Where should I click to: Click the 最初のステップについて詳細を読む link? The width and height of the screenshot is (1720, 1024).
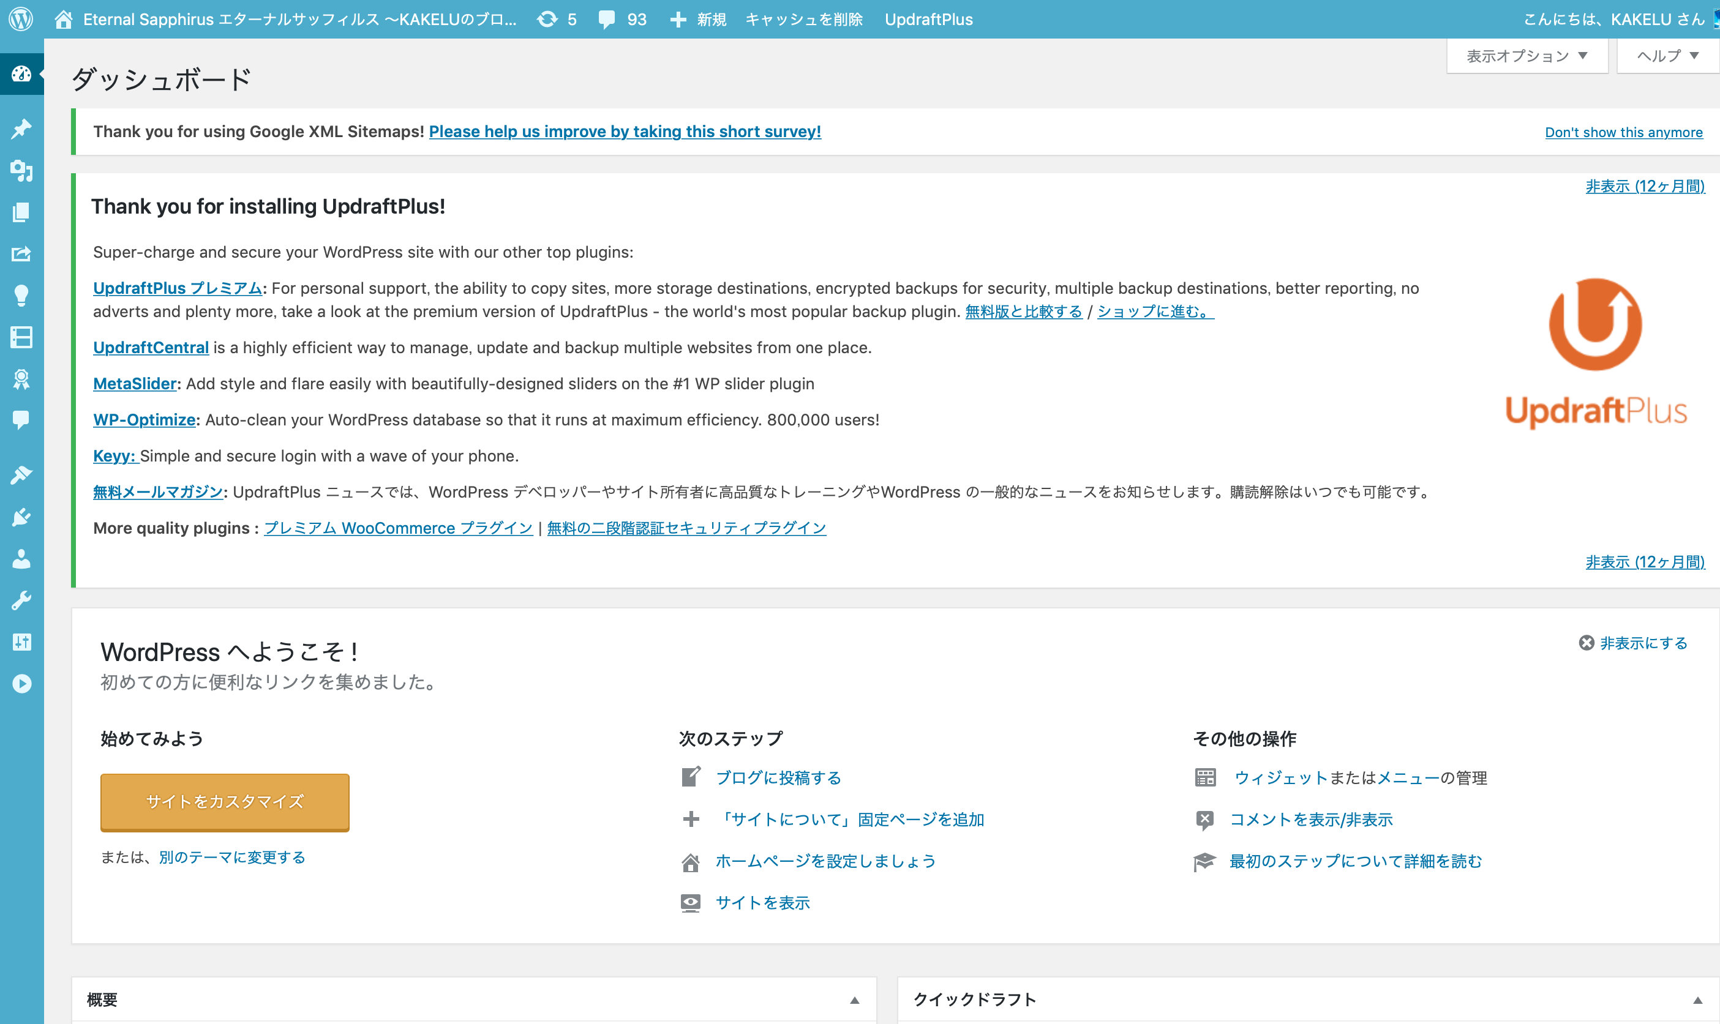point(1356,861)
